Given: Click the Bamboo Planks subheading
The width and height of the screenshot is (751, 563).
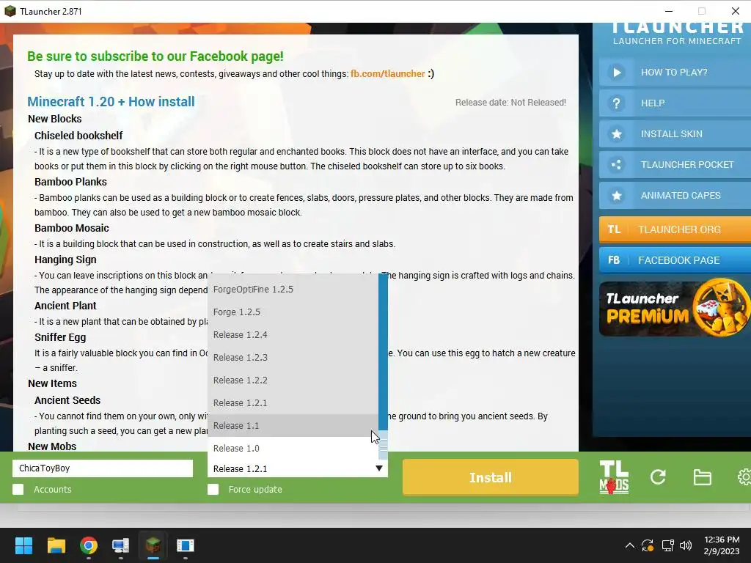Looking at the screenshot, I should 70,182.
